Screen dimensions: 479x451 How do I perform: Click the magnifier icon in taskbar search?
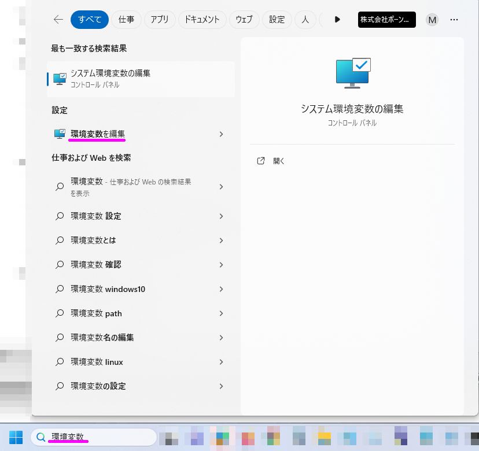tap(41, 437)
